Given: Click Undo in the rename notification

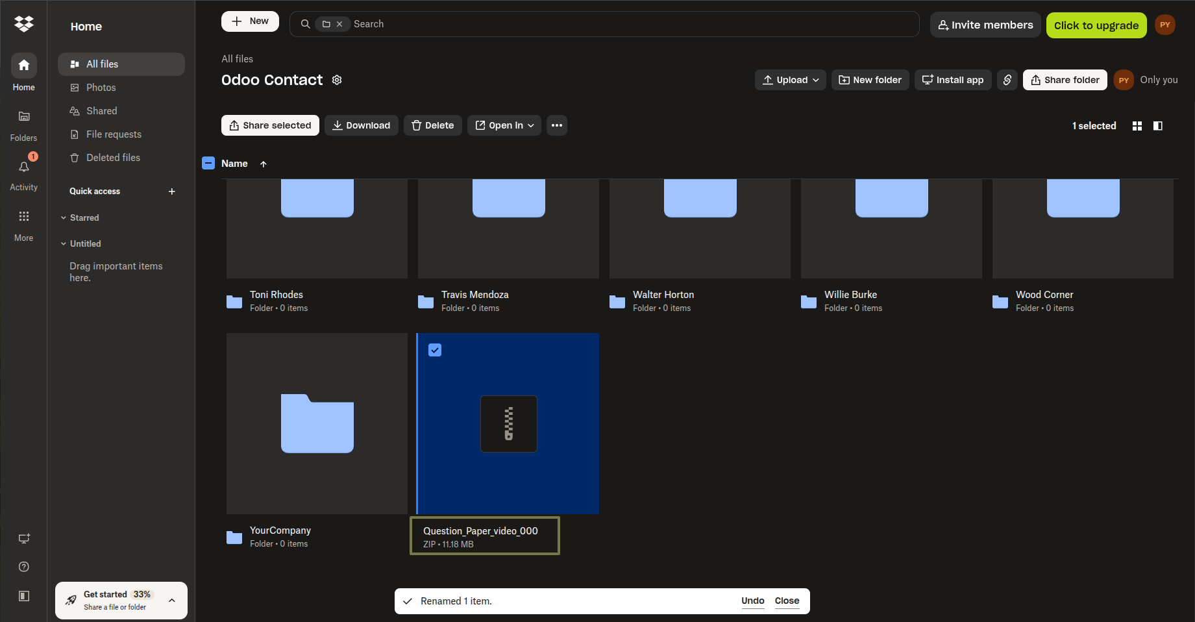Looking at the screenshot, I should 753,601.
